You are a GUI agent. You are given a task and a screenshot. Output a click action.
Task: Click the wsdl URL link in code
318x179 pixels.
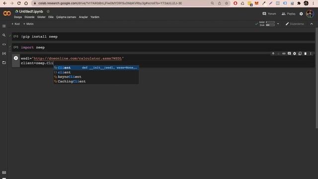(78, 58)
